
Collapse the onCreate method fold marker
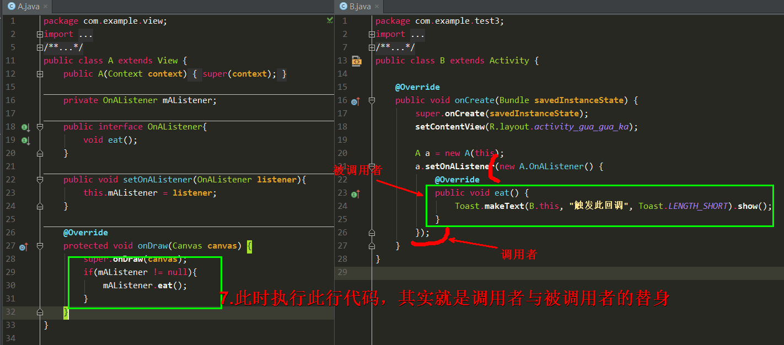372,100
